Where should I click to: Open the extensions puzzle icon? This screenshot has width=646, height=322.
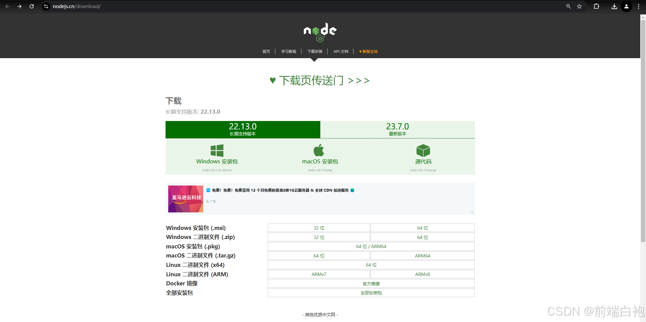[x=596, y=6]
